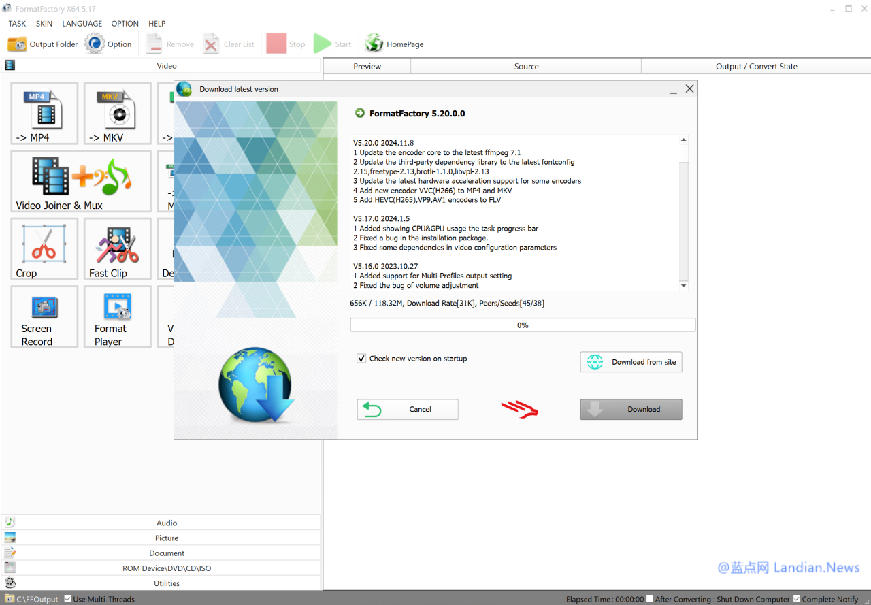This screenshot has height=605, width=871.
Task: Click Download from site button
Action: tap(631, 361)
